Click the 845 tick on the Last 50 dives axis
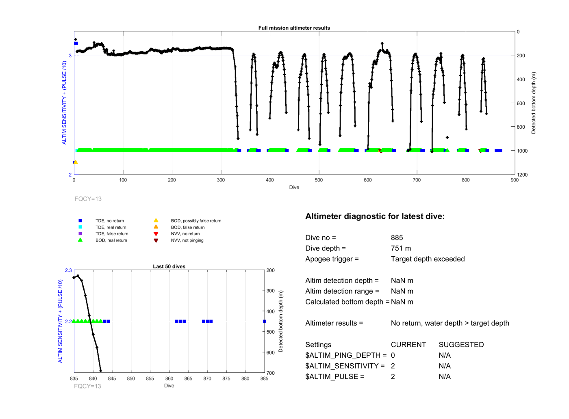 click(112, 378)
